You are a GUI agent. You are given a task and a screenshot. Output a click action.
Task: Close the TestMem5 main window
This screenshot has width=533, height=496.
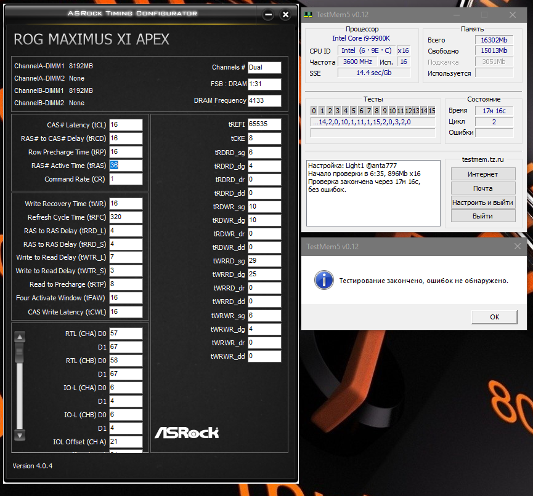click(x=513, y=15)
